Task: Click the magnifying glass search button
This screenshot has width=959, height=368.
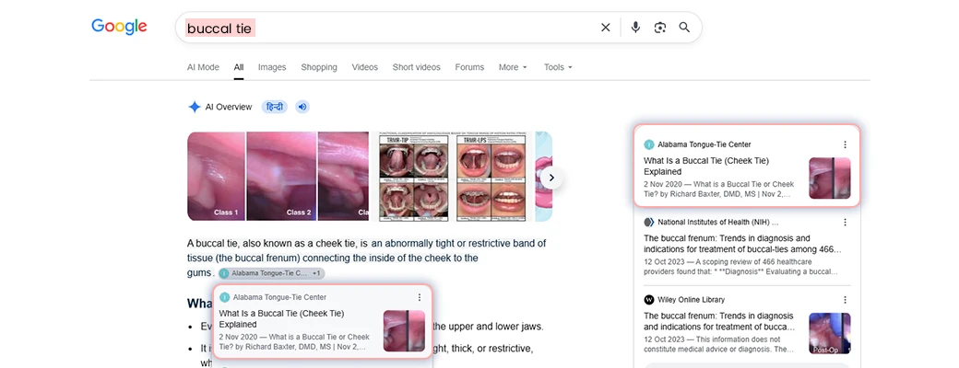Action: [x=684, y=28]
